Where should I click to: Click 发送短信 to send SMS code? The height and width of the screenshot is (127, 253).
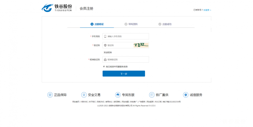[x=108, y=52]
